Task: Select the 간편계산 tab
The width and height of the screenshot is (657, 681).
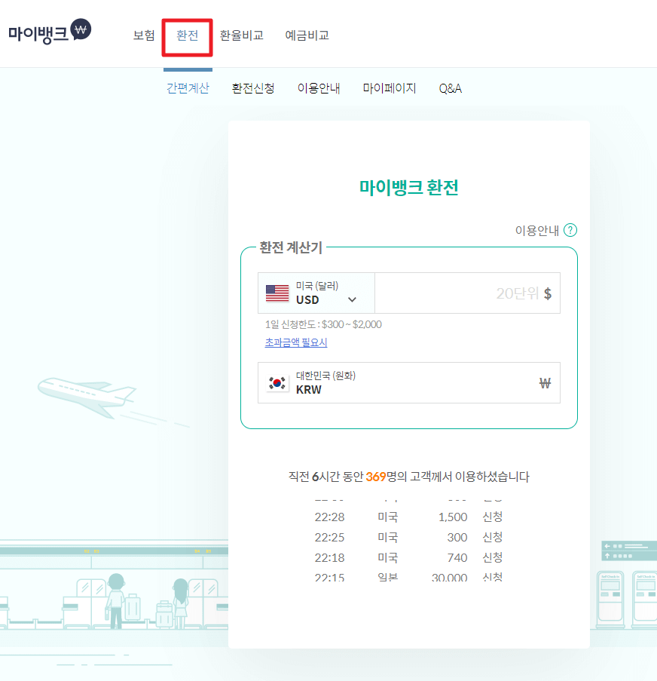Action: (x=188, y=88)
